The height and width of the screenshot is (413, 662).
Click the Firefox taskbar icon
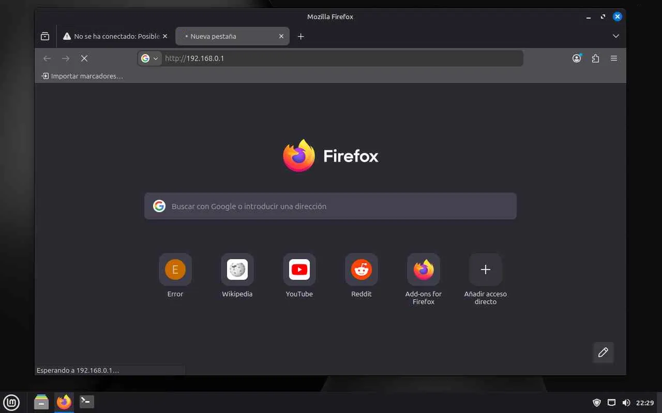[64, 402]
